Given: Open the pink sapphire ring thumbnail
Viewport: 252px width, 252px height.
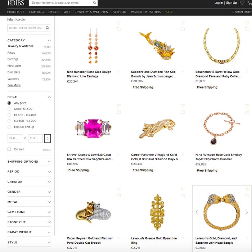Looking at the screenshot, I should [x=94, y=129].
